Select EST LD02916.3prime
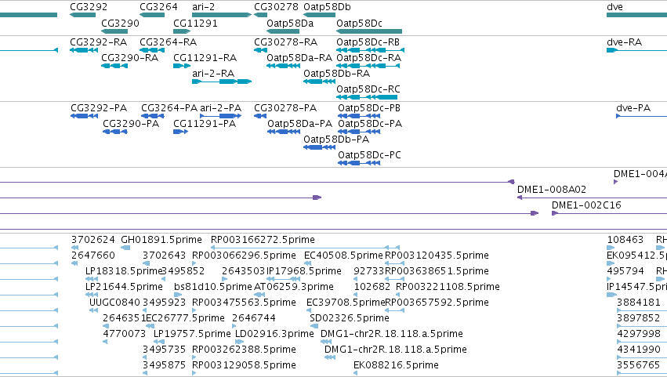Screen dimensions: 667x377 click(x=240, y=342)
